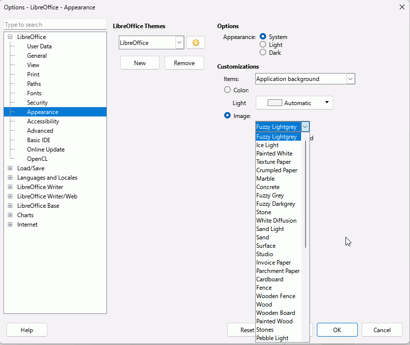Expand the Charts tree node
The height and width of the screenshot is (345, 410).
[10, 215]
